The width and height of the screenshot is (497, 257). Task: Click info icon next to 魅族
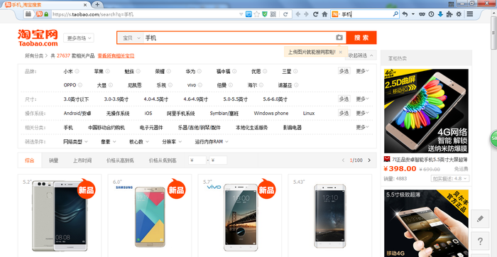138,71
